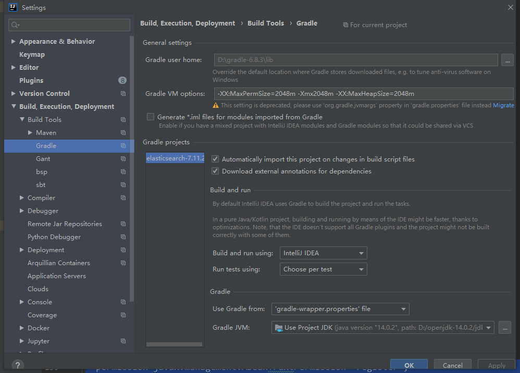Click the settings tree vertical scrollbar

click(132, 168)
